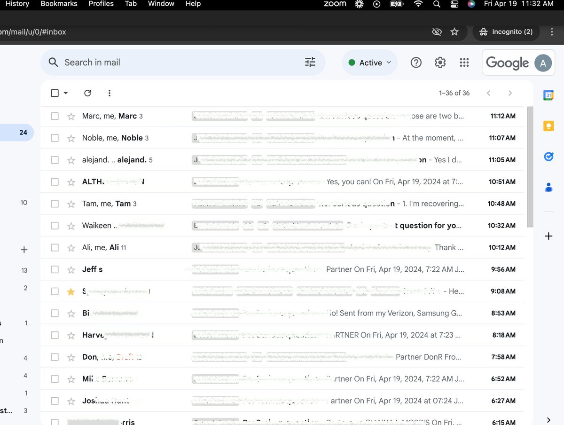Open Google Keep in the side panel
The image size is (564, 425).
click(548, 126)
